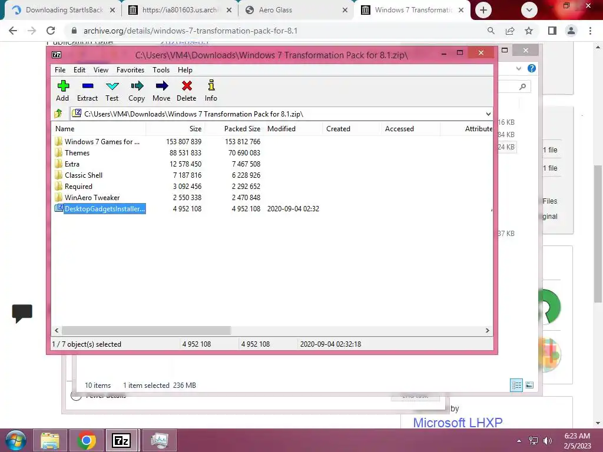Open the Info properties icon

tap(211, 85)
